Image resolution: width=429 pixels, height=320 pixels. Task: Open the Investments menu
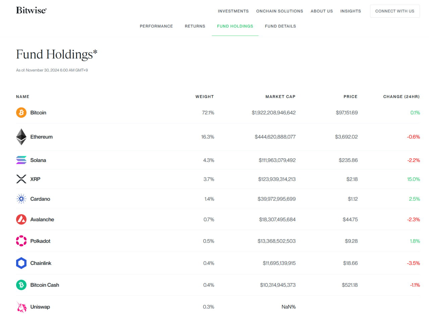233,11
